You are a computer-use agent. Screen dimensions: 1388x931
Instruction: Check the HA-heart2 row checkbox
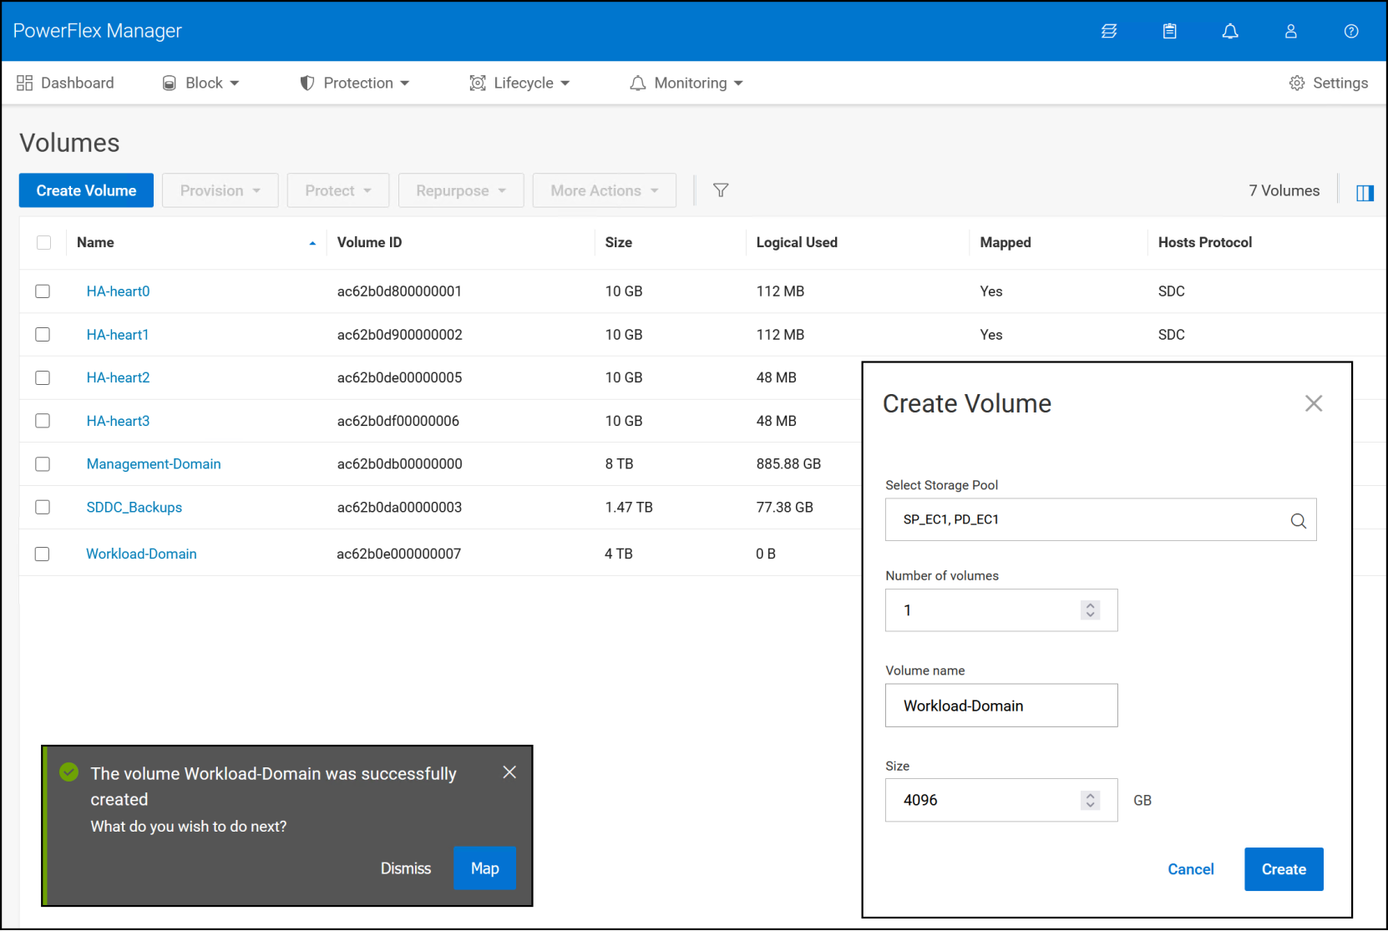coord(43,377)
